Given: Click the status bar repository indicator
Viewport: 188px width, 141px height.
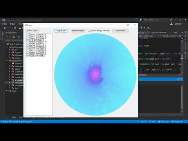Looking at the screenshot, I should pos(163,122).
